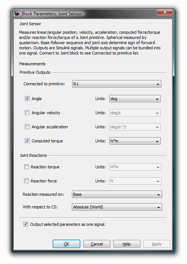Uncheck the Computed torque checkbox
This screenshot has height=264, width=187.
coord(27,141)
